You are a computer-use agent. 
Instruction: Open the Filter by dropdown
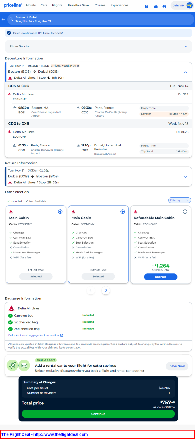pos(180,200)
